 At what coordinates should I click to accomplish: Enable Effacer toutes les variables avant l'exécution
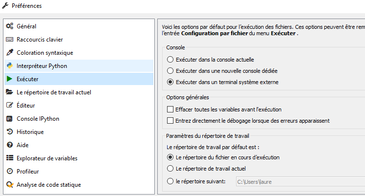coord(170,109)
